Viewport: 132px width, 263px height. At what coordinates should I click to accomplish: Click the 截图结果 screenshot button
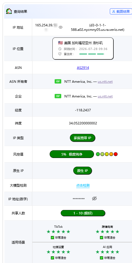pyautogui.click(x=121, y=11)
